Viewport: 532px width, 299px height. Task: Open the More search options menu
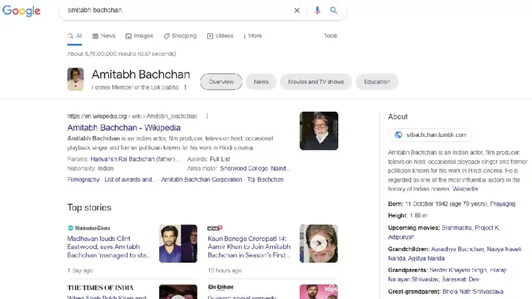pyautogui.click(x=252, y=36)
